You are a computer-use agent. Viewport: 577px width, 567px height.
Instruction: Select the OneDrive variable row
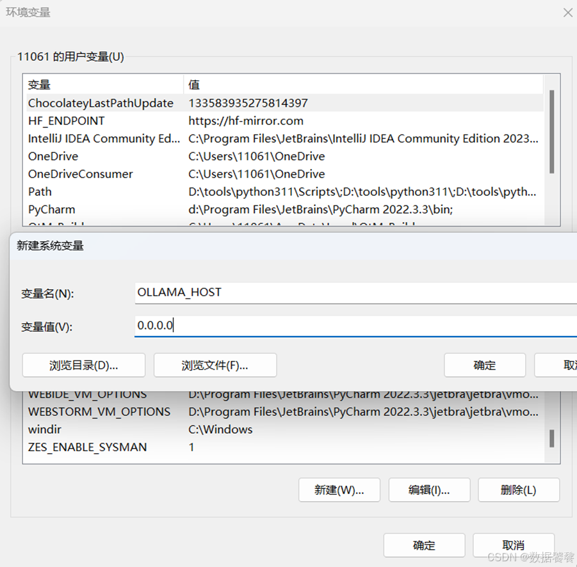(285, 156)
